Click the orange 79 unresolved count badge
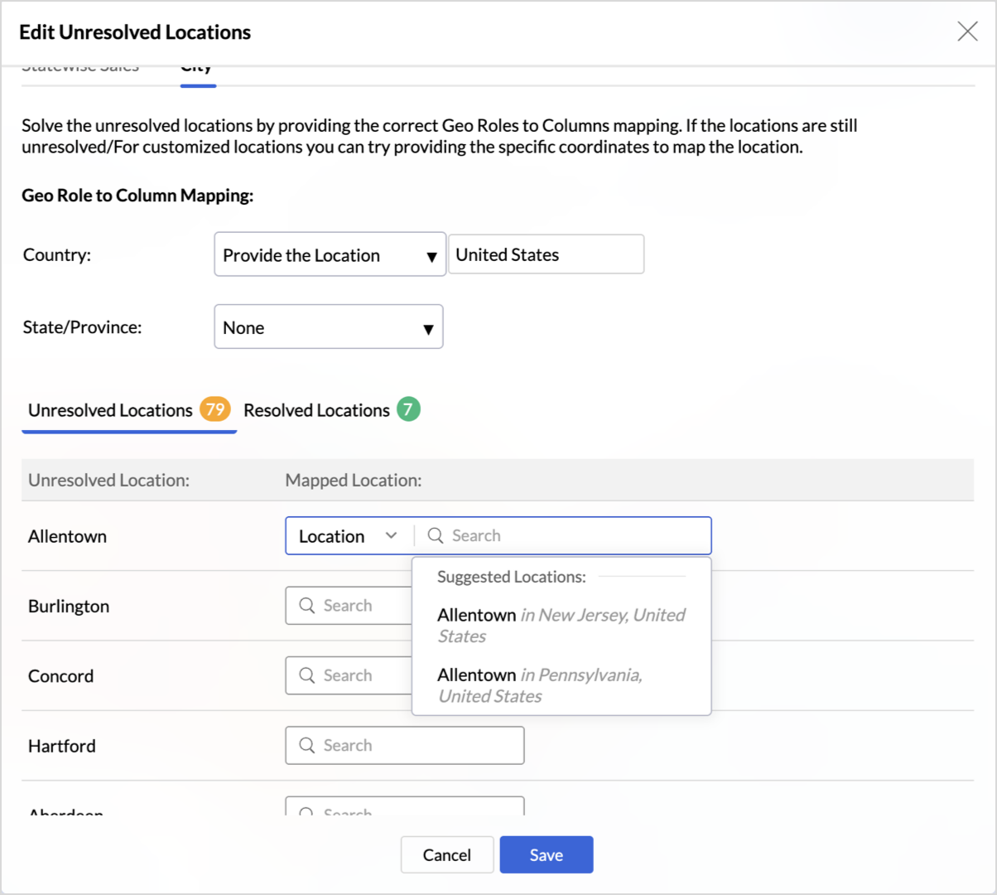The image size is (997, 895). click(x=215, y=409)
